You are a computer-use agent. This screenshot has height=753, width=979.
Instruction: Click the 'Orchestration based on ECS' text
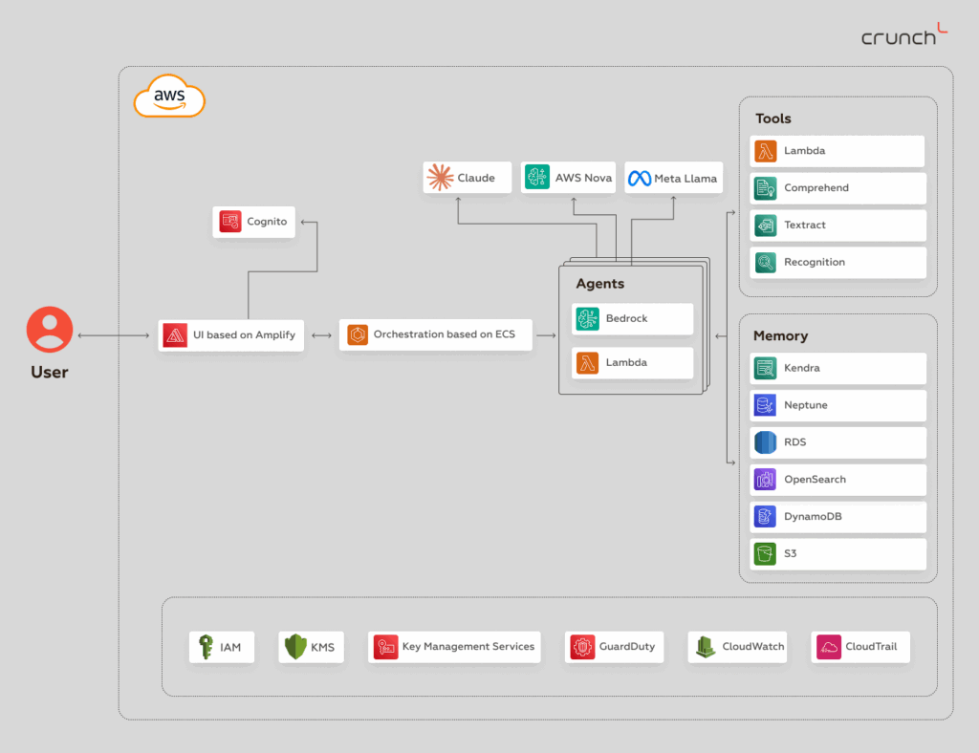click(445, 334)
